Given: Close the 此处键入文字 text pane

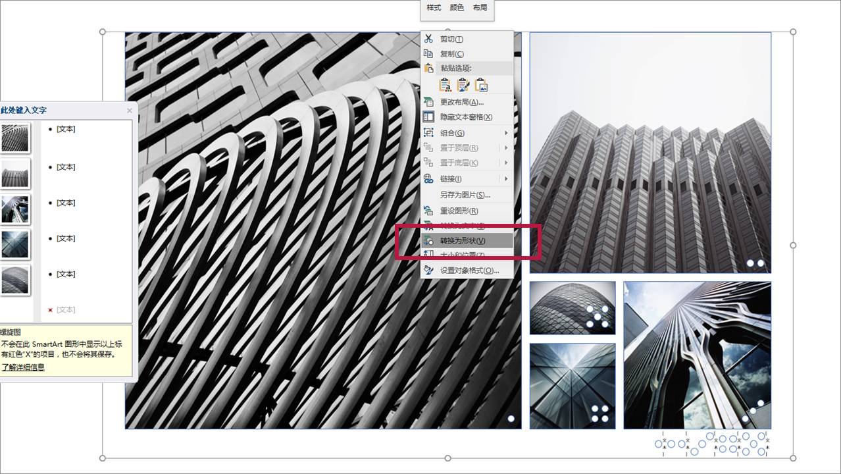Looking at the screenshot, I should (129, 111).
